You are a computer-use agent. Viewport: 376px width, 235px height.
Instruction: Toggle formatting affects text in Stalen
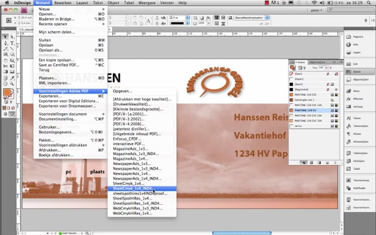tap(304, 68)
